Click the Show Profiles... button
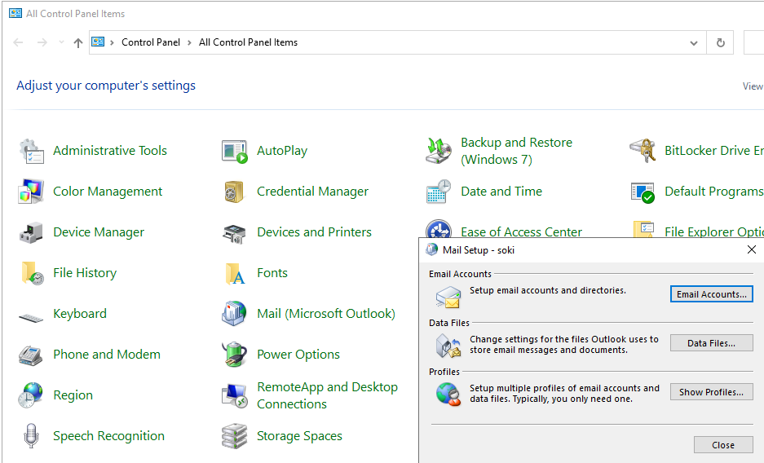 coord(711,392)
